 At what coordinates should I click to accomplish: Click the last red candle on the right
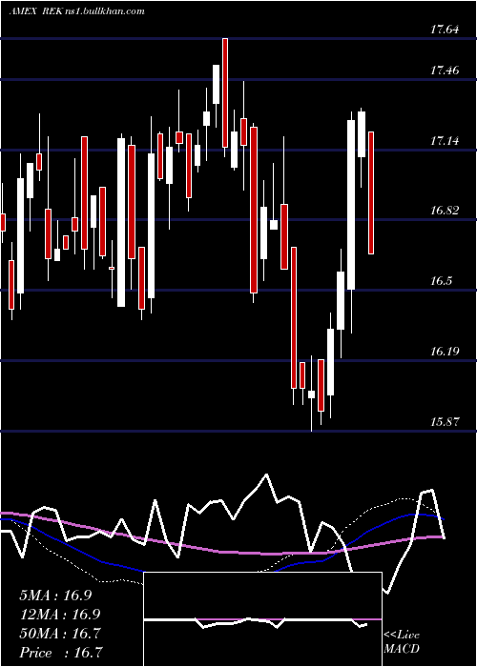(x=371, y=192)
